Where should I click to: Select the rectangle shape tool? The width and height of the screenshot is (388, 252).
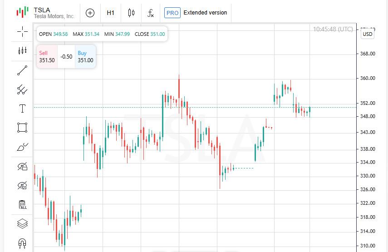(x=22, y=128)
